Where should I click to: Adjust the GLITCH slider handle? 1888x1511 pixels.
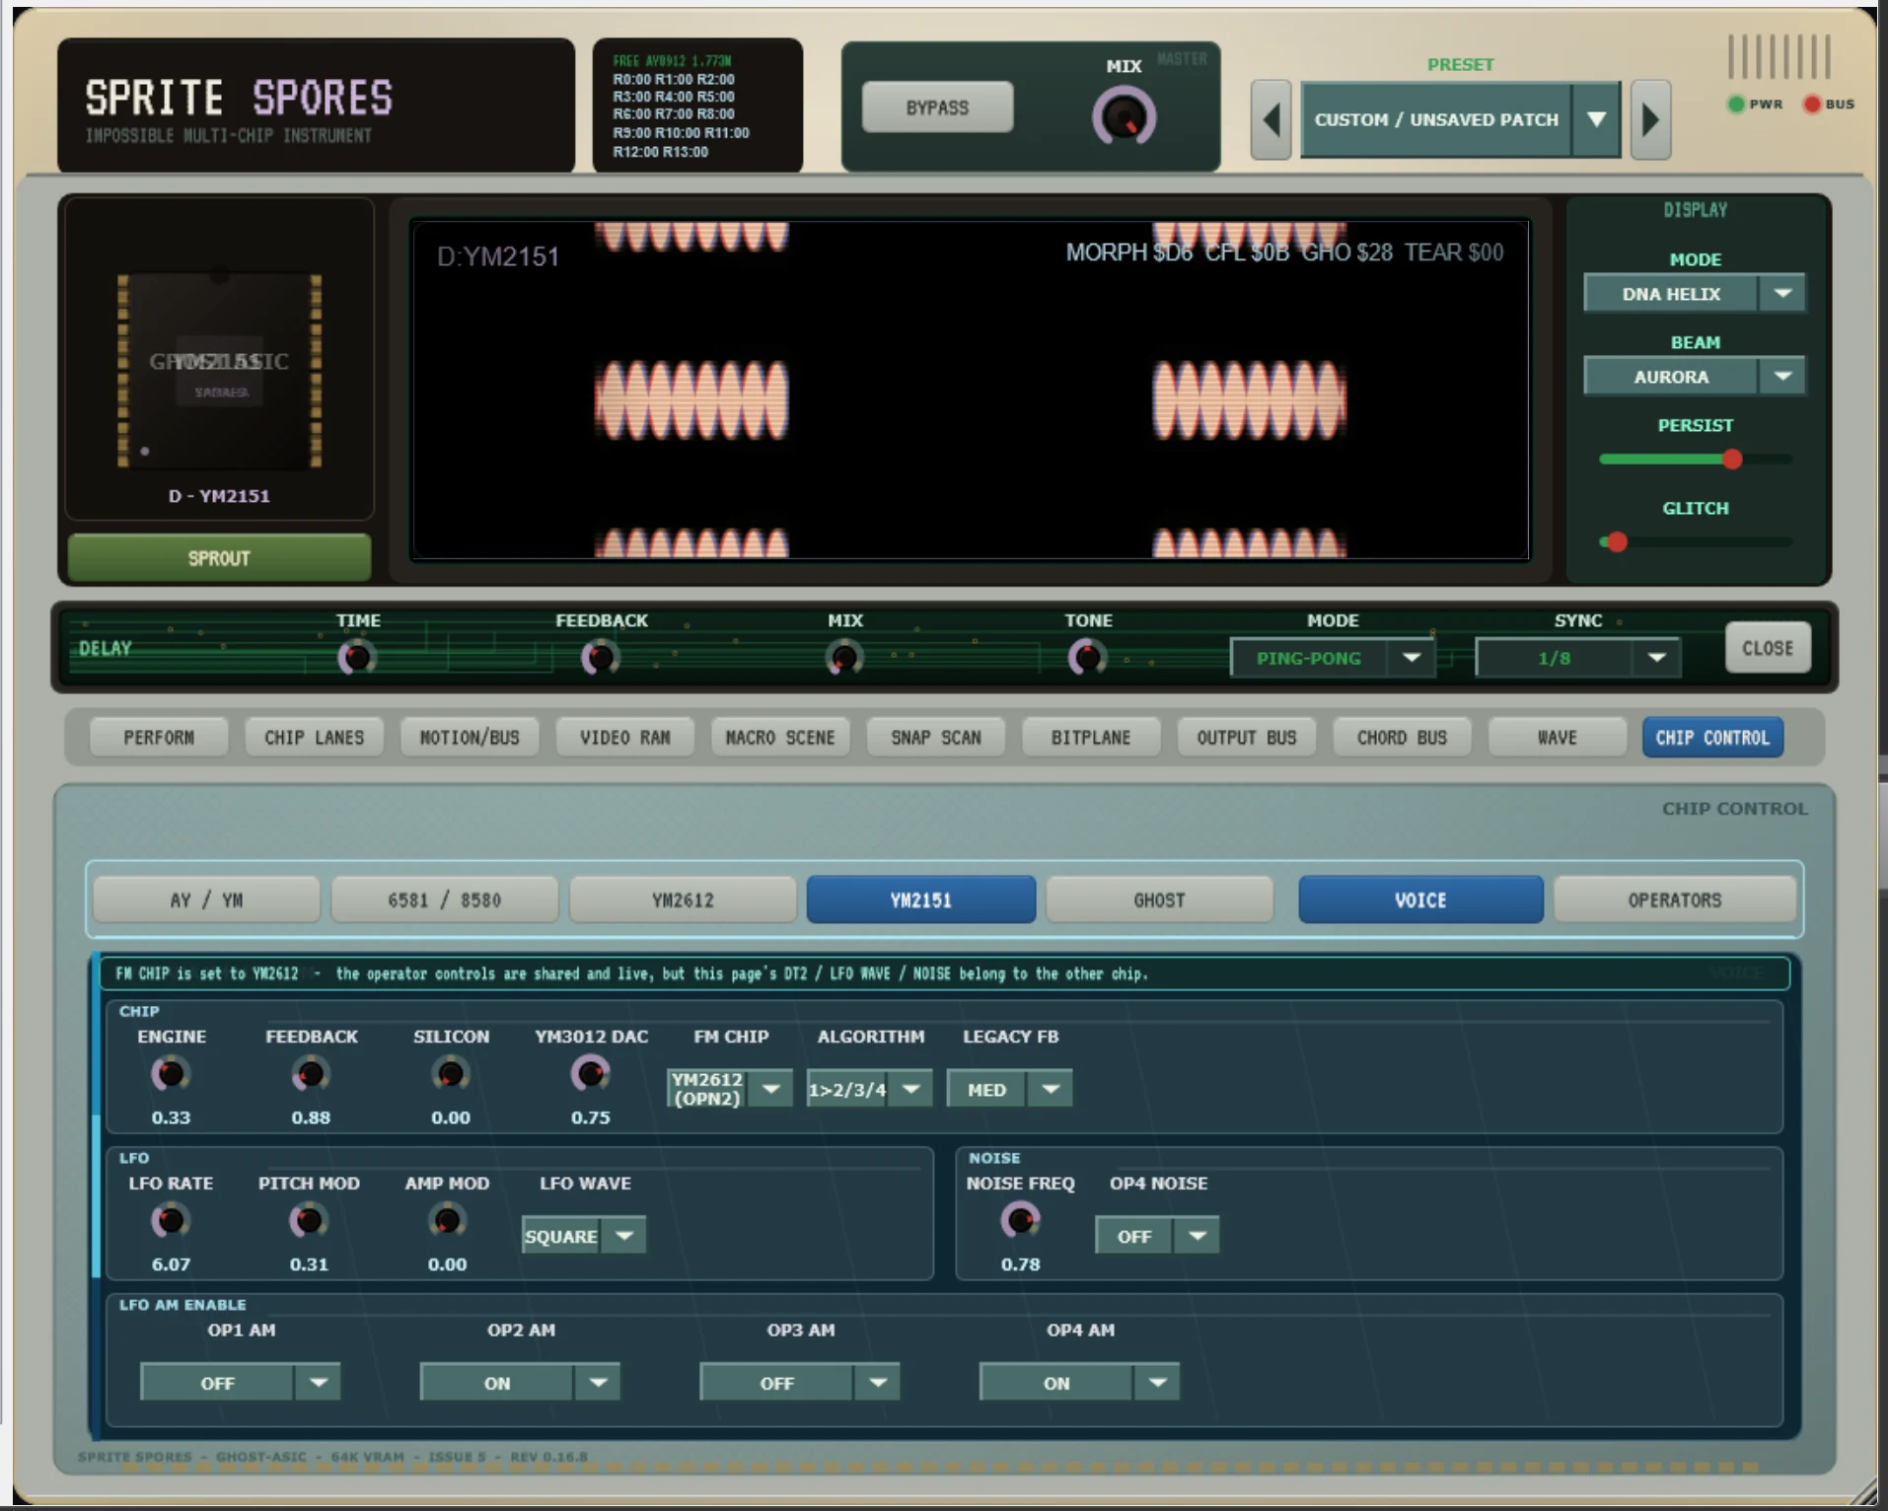pyautogui.click(x=1616, y=541)
